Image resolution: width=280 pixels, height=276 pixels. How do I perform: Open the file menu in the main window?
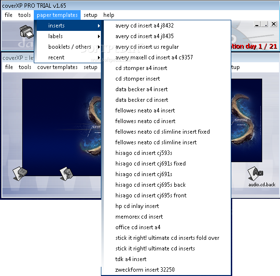point(9,15)
